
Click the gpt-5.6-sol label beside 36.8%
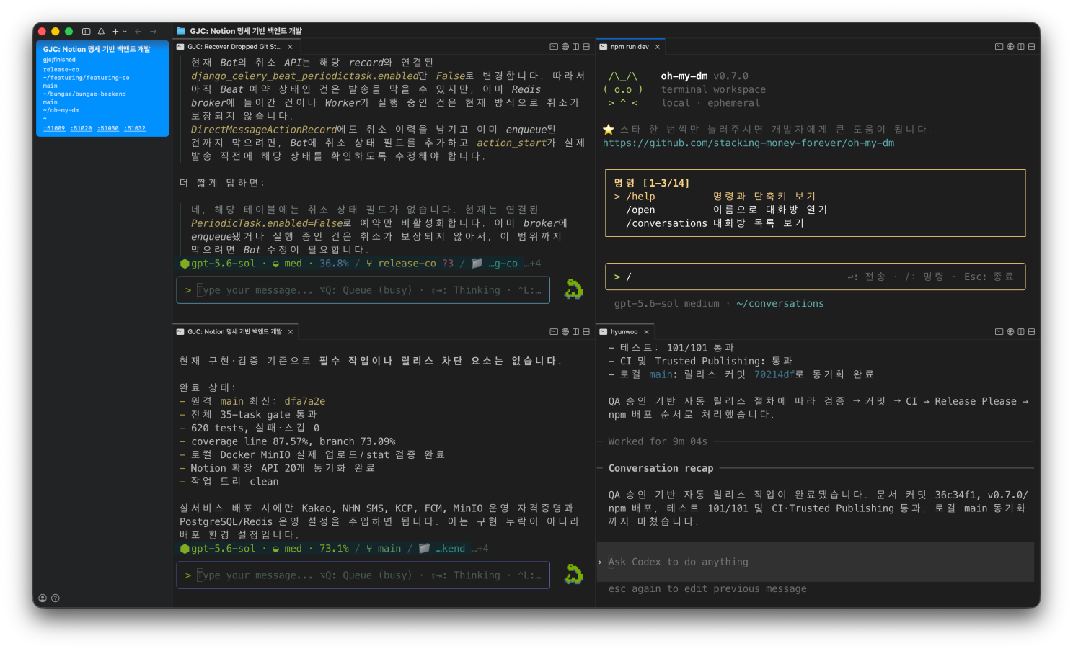pyautogui.click(x=223, y=264)
